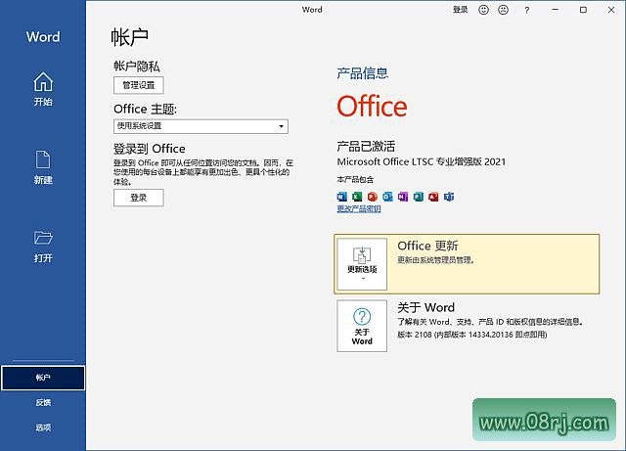Open the 更改产品密钥 link

coord(359,209)
